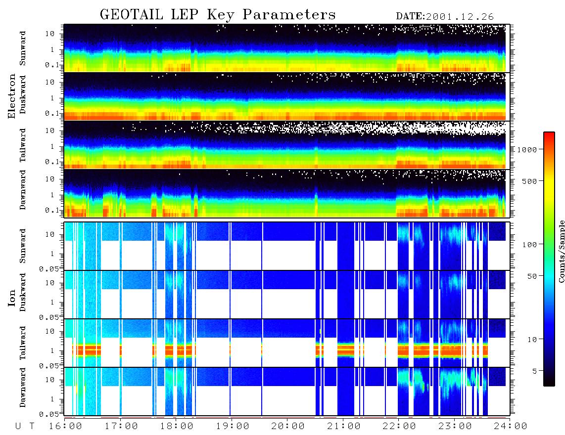This screenshot has width=565, height=435.
Task: Click the Ion Tailward spectrogram panel
Action: pyautogui.click(x=287, y=343)
